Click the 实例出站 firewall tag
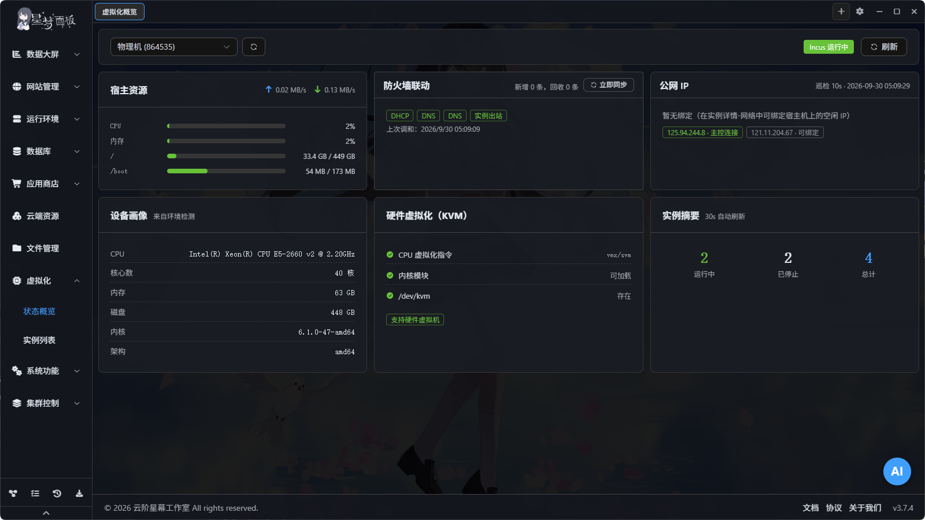Viewport: 925px width, 520px height. (489, 116)
